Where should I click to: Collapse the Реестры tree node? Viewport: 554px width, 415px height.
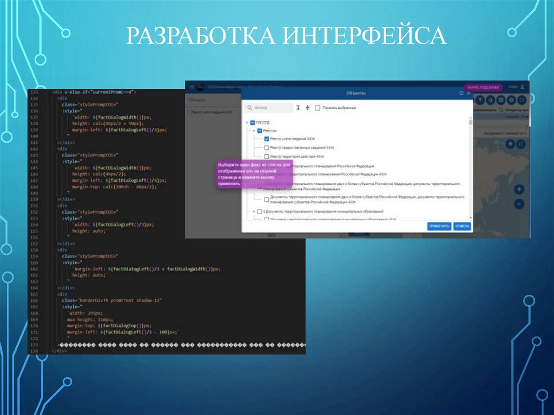tap(254, 131)
